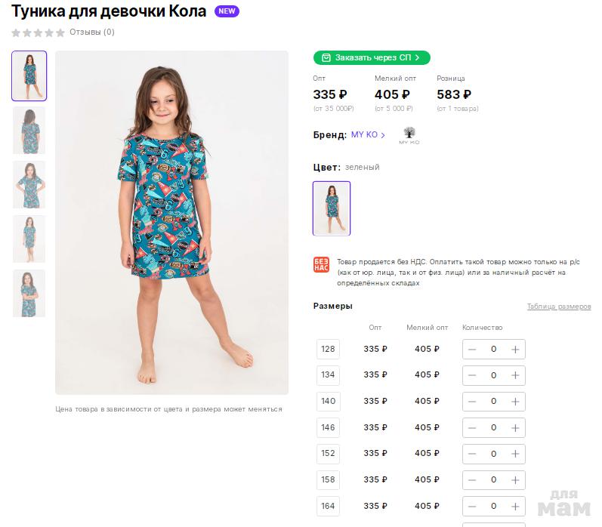Click the БЕЗ НДС badge icon

tap(321, 264)
